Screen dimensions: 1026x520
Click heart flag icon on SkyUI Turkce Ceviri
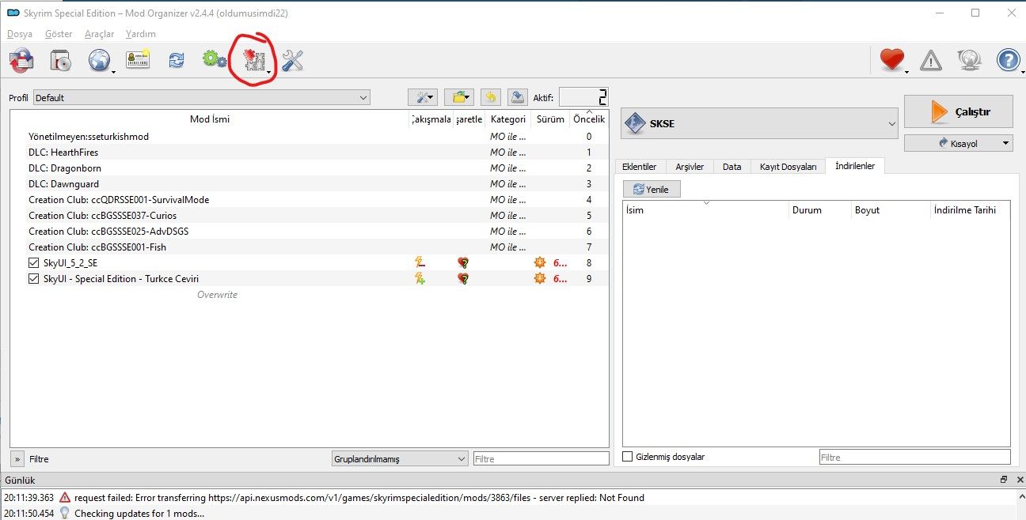(463, 278)
